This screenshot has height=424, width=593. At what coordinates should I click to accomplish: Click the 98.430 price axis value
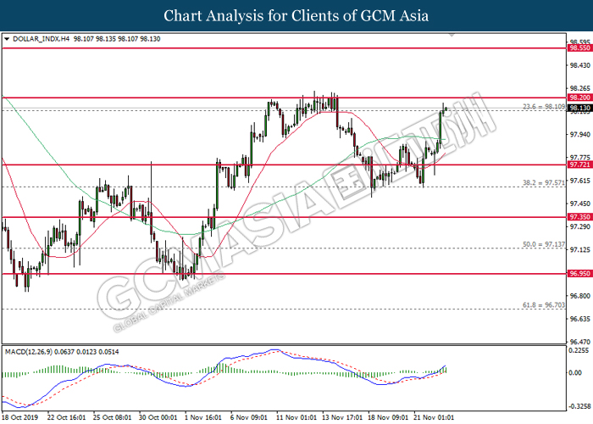580,66
